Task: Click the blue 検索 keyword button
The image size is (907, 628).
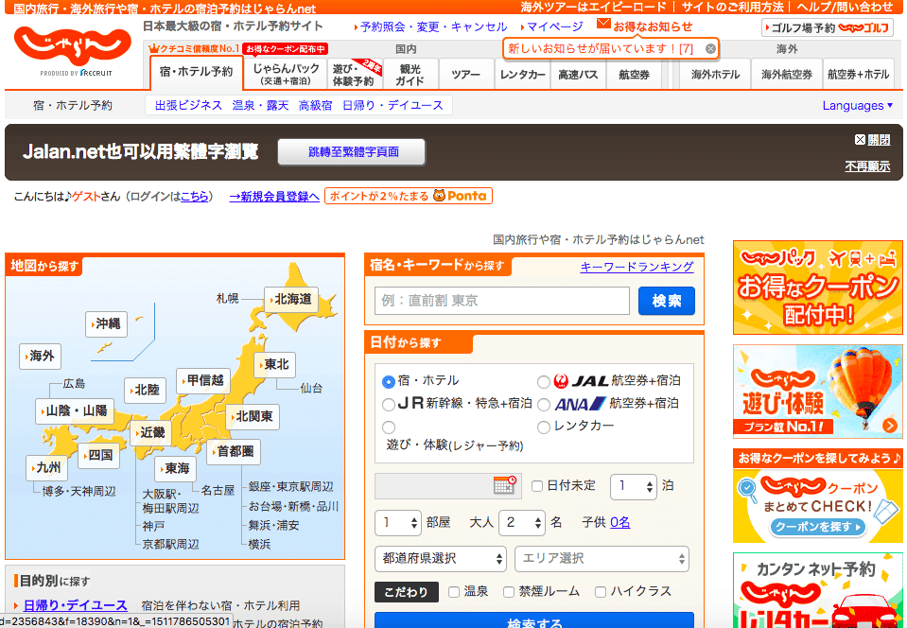Action: 667,301
